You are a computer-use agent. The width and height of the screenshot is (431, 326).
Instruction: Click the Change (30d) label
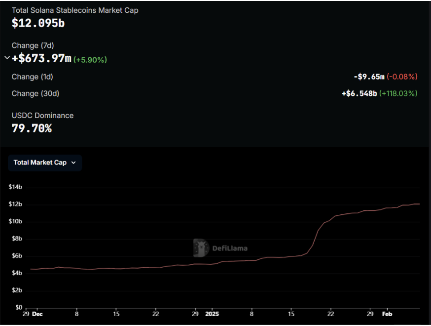pos(35,94)
